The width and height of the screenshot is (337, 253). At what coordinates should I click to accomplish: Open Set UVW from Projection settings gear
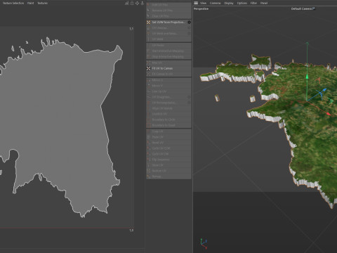189,22
